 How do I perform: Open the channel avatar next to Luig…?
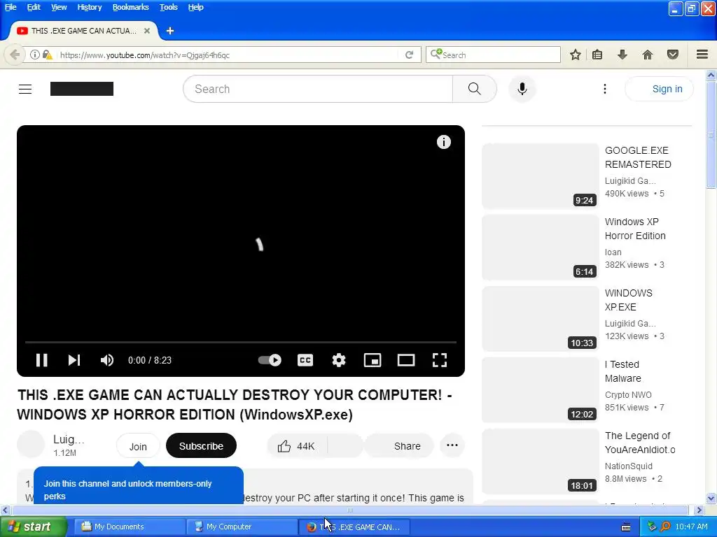click(31, 444)
